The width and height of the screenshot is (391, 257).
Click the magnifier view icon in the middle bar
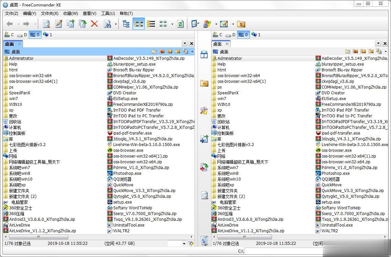205,195
